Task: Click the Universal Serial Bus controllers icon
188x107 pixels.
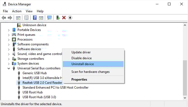Action: pyautogui.click(x=14, y=68)
